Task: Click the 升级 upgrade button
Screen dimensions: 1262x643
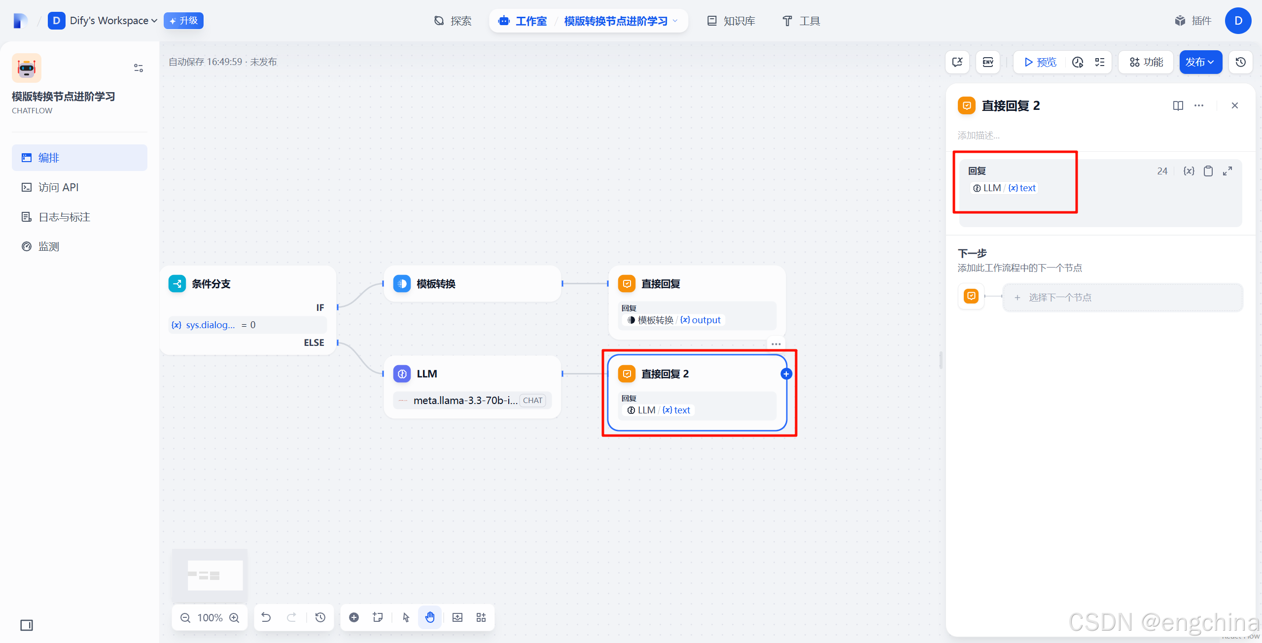Action: pos(183,21)
